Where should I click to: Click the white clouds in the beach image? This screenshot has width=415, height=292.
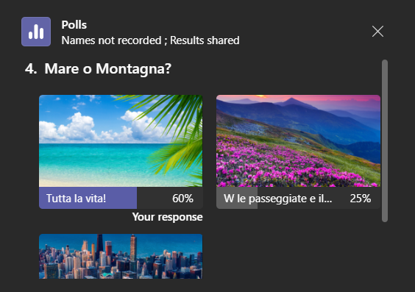[x=77, y=127]
